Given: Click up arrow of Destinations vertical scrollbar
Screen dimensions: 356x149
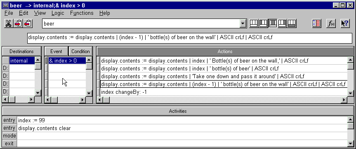Looking at the screenshot, I should [x=38, y=60].
